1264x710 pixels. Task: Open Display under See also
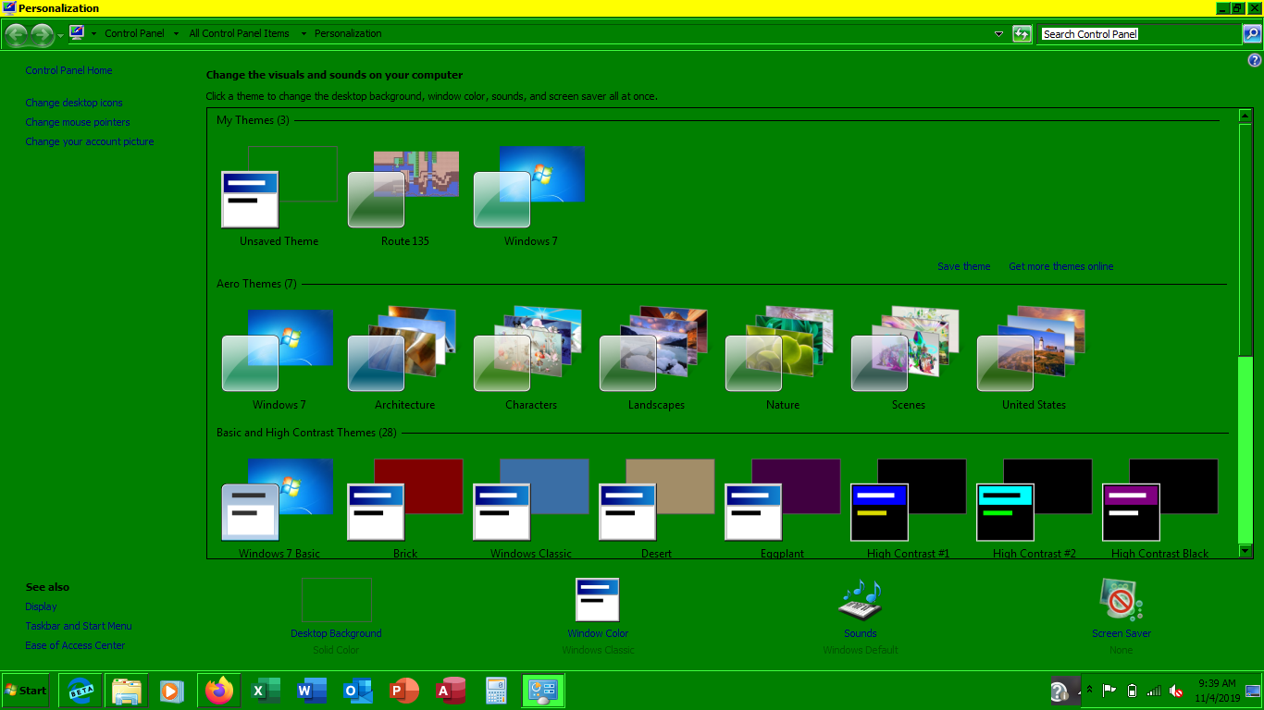coord(41,606)
